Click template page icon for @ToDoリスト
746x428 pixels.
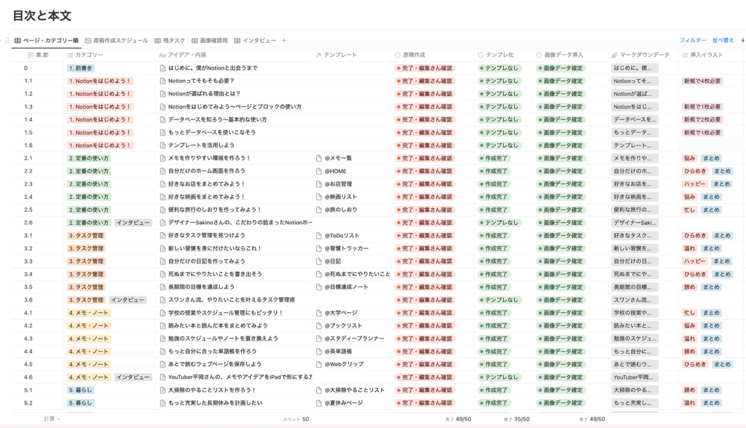[319, 235]
